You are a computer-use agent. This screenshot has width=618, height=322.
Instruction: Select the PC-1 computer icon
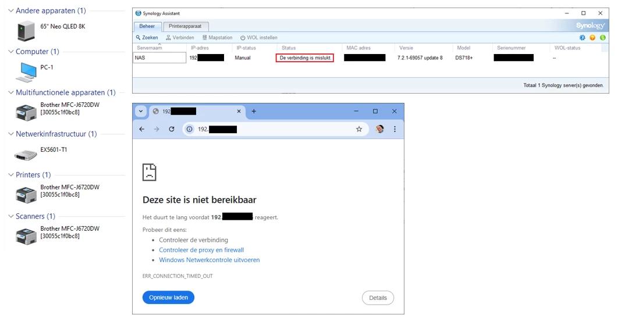point(26,73)
